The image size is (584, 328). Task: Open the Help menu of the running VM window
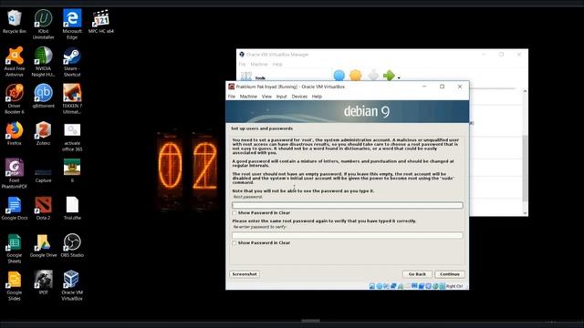pyautogui.click(x=317, y=97)
